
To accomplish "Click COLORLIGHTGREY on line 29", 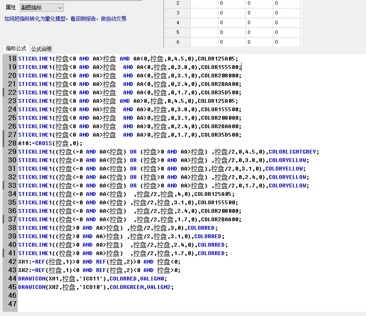I will coord(292,152).
